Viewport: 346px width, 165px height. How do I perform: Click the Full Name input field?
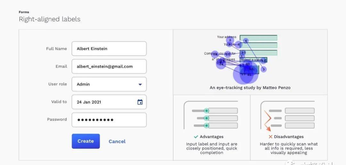coord(109,49)
